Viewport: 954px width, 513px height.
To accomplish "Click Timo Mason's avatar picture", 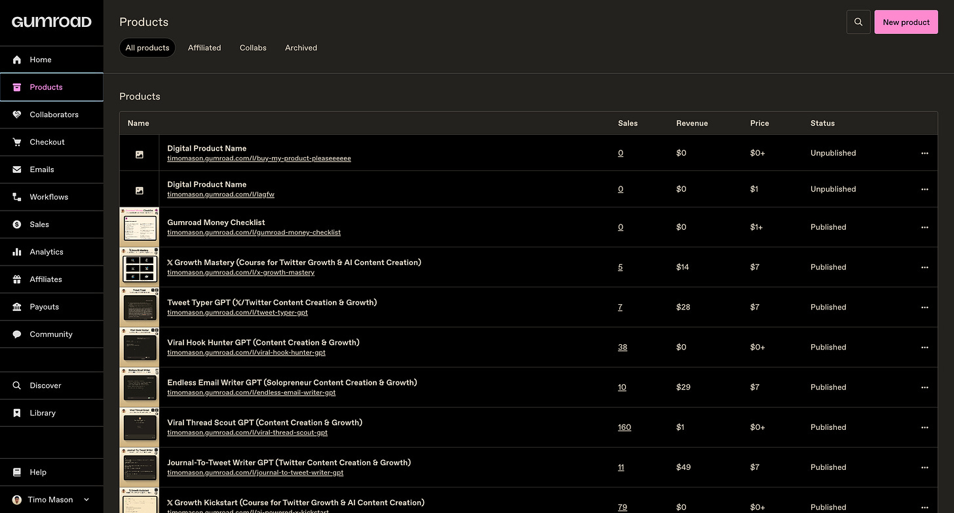I will [17, 499].
